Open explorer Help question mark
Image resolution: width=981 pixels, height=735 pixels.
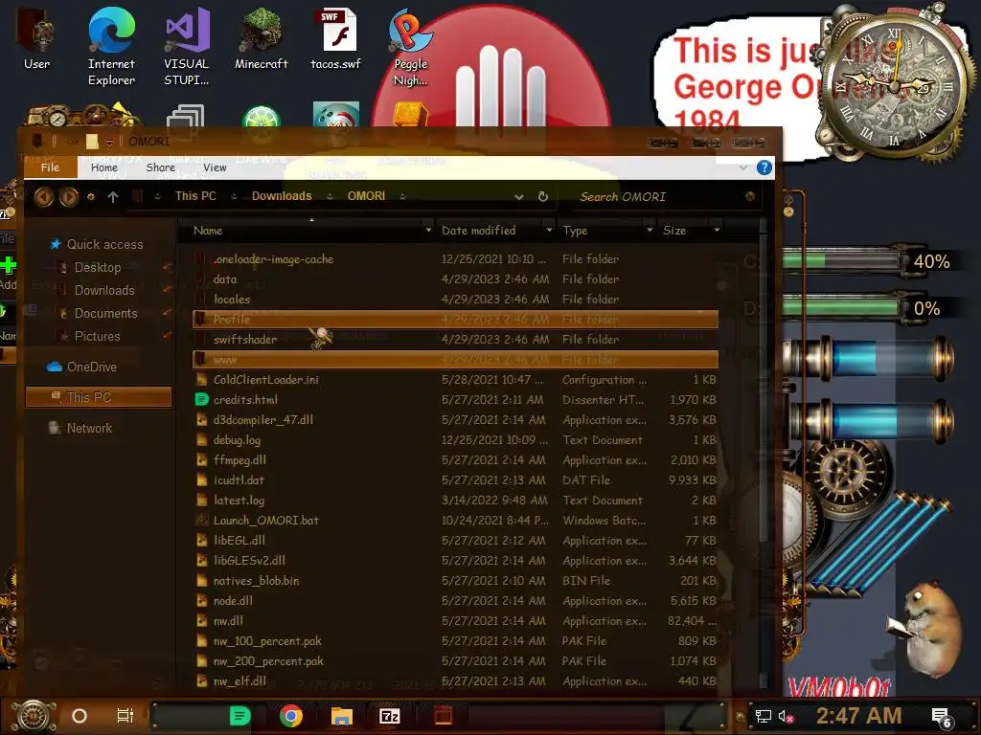(764, 167)
